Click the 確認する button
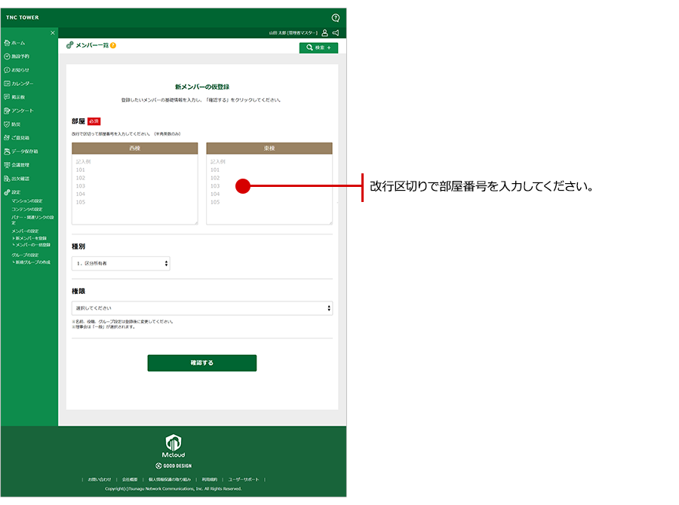The height and width of the screenshot is (505, 679). pyautogui.click(x=201, y=363)
